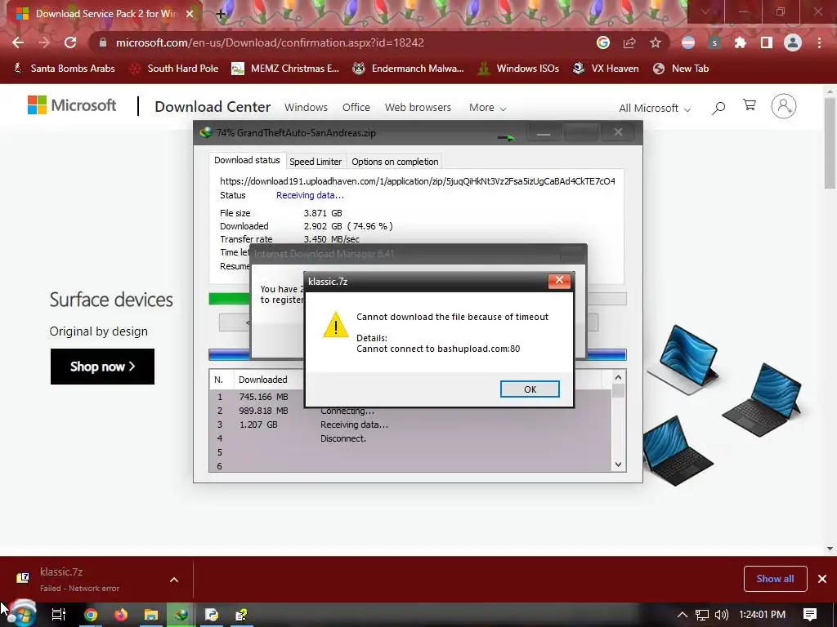Go to Download Center home link
This screenshot has width=837, height=627.
click(213, 107)
